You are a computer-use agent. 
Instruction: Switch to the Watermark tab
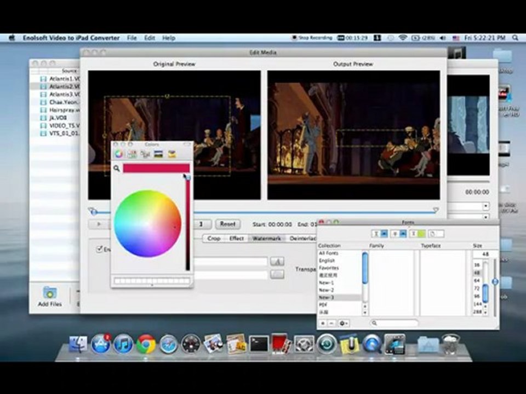267,238
